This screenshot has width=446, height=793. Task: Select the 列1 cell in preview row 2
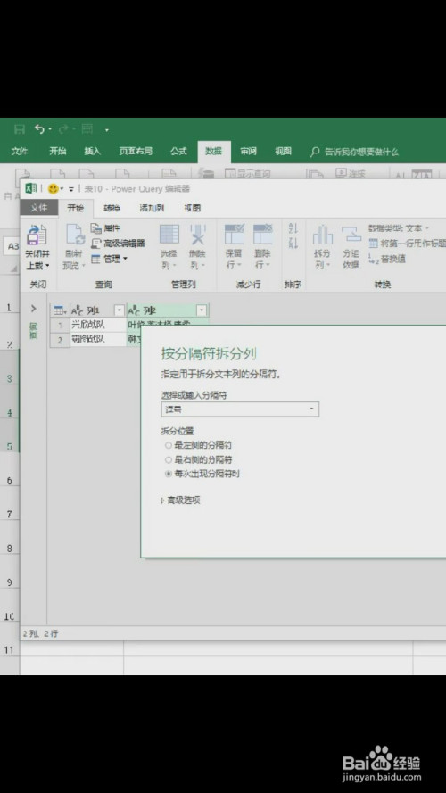[x=97, y=339]
